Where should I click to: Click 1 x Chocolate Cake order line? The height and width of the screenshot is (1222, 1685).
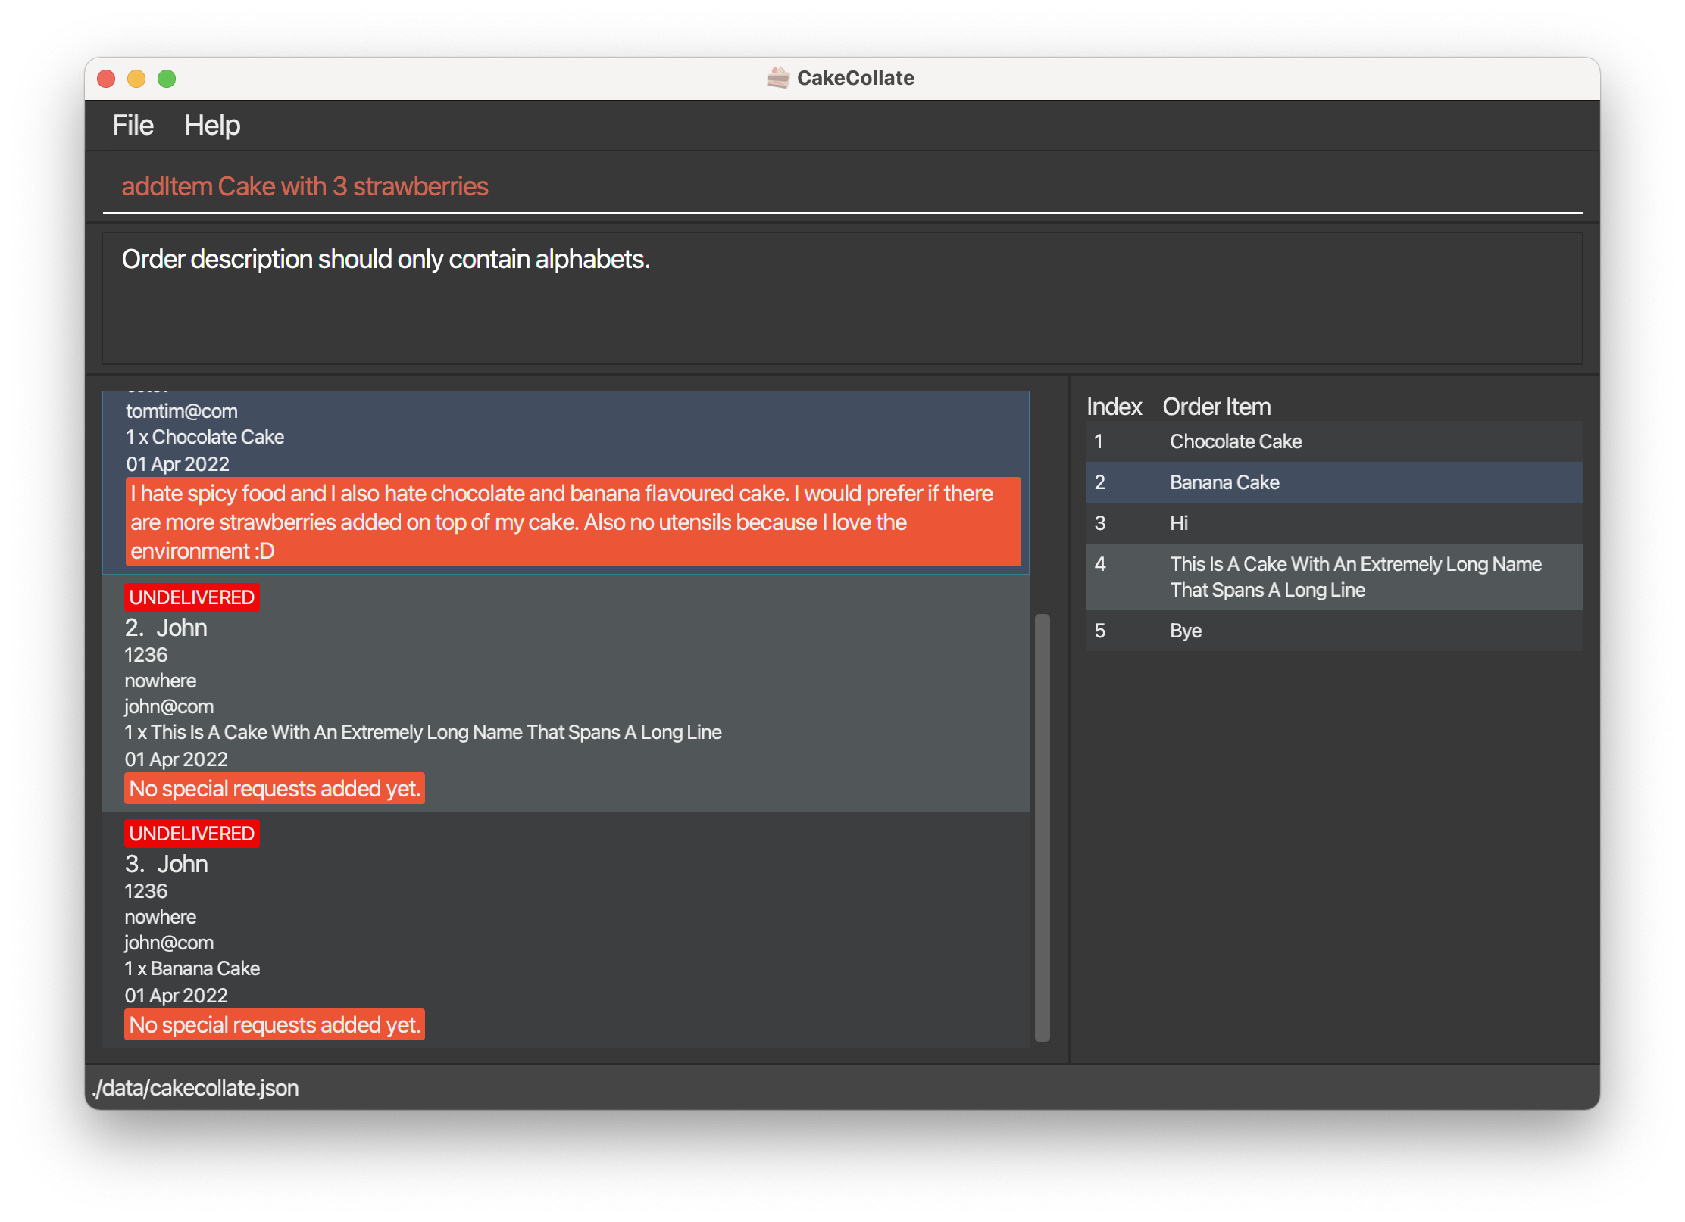[205, 437]
